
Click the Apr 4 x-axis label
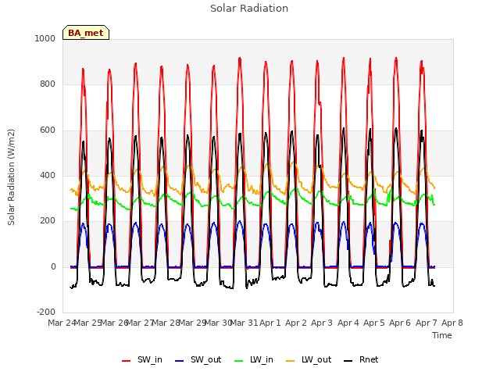click(348, 323)
